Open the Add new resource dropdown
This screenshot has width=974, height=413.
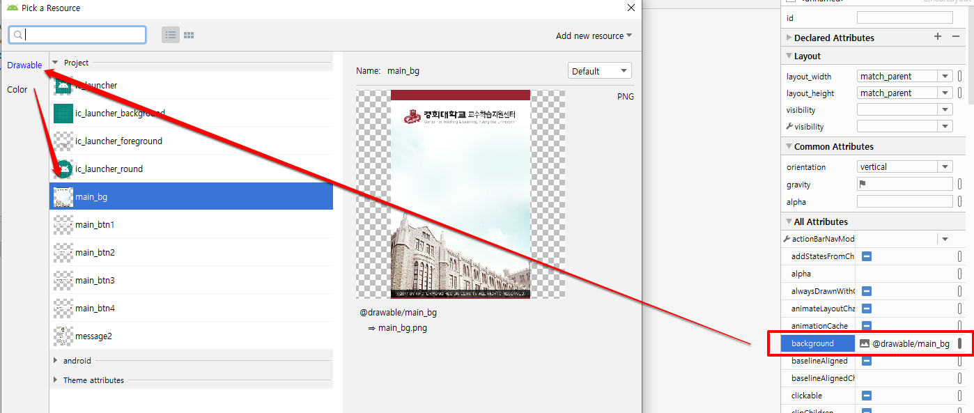[x=594, y=36]
